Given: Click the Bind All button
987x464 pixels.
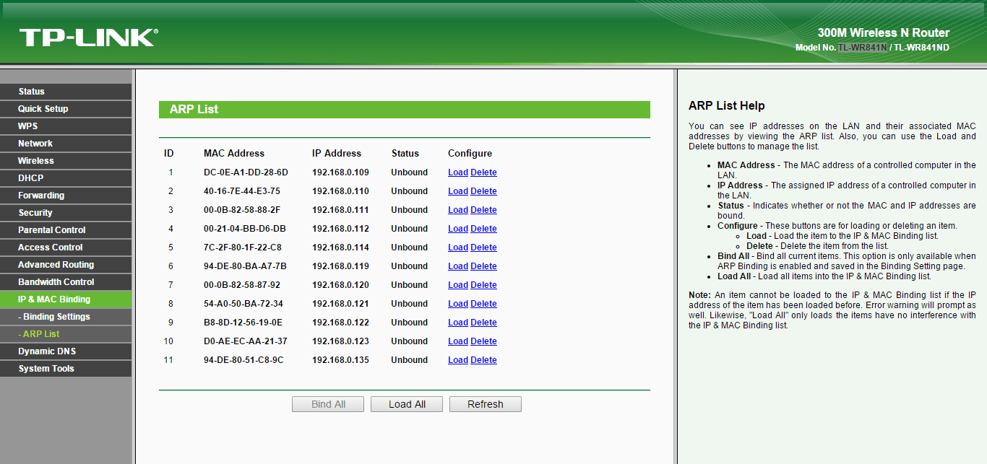Looking at the screenshot, I should pyautogui.click(x=328, y=404).
